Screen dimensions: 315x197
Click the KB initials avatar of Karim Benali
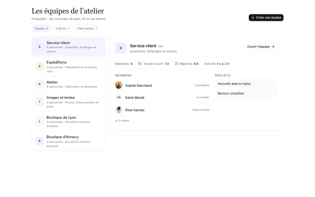119,97
